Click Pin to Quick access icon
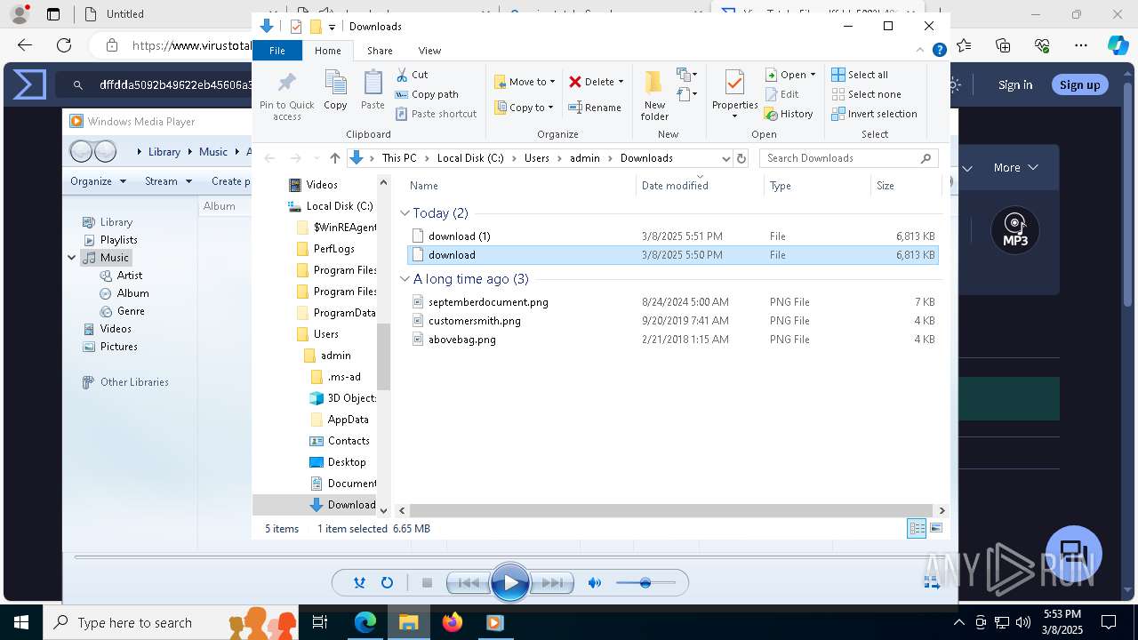Image resolution: width=1138 pixels, height=640 pixels. (286, 96)
